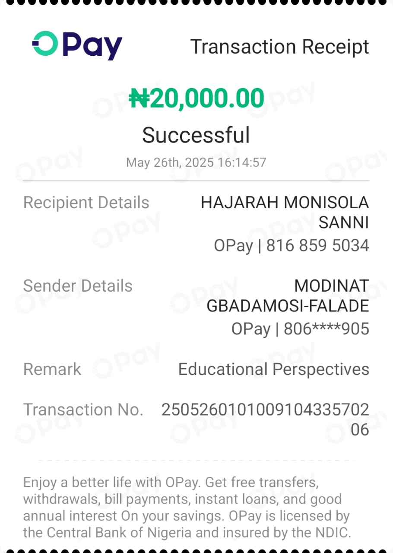Click the dashed divider above the footer
The width and height of the screenshot is (393, 553).
(196, 460)
